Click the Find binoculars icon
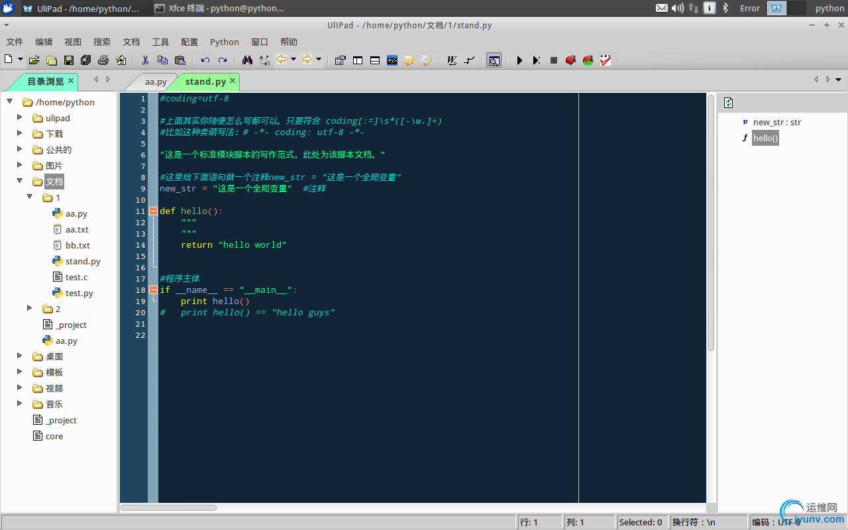Image resolution: width=848 pixels, height=530 pixels. [247, 60]
